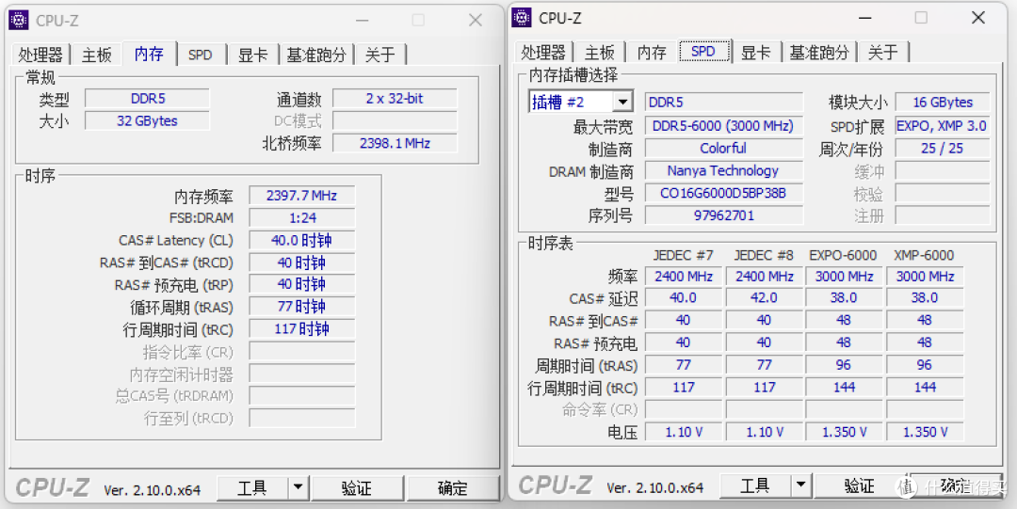Click the serial number 97962701
The width and height of the screenshot is (1017, 509).
click(x=724, y=215)
